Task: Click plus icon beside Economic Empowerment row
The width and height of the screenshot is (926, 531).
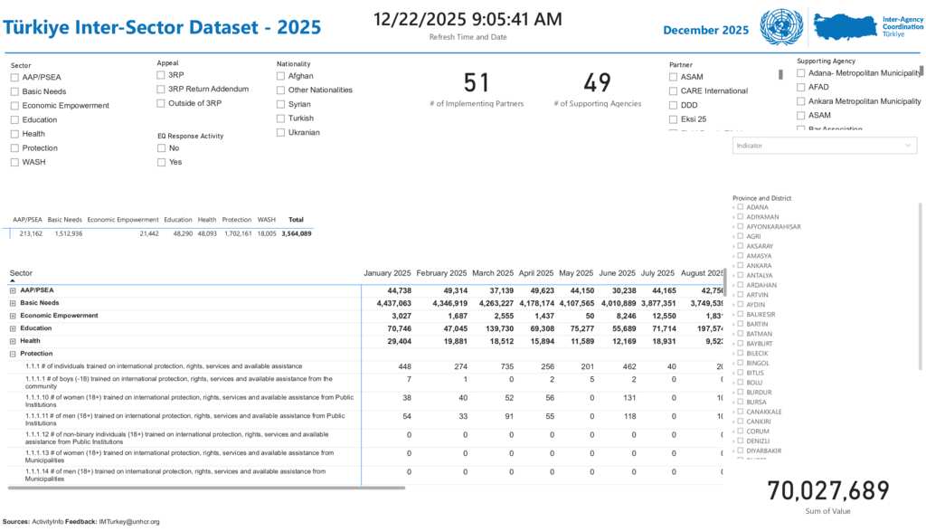Action: click(x=13, y=316)
